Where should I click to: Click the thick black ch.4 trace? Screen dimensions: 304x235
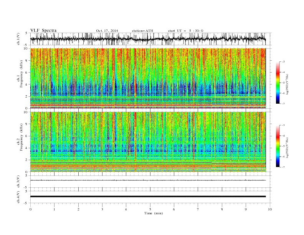coord(148,197)
